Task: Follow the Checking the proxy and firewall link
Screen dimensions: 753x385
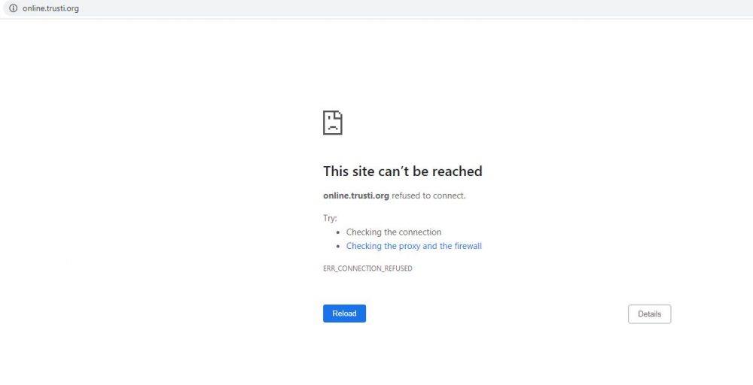Action: pyautogui.click(x=414, y=246)
